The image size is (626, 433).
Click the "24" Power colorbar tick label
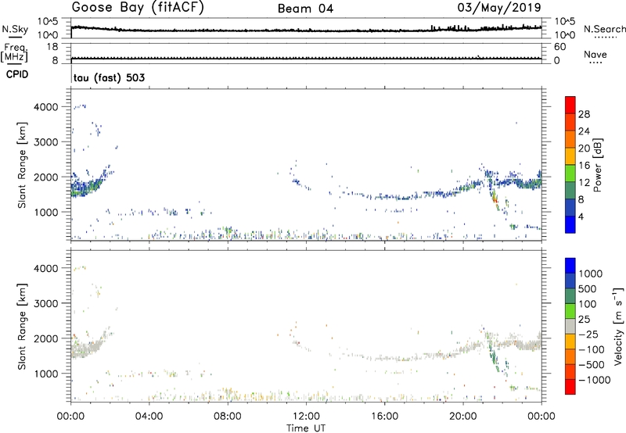tap(584, 131)
